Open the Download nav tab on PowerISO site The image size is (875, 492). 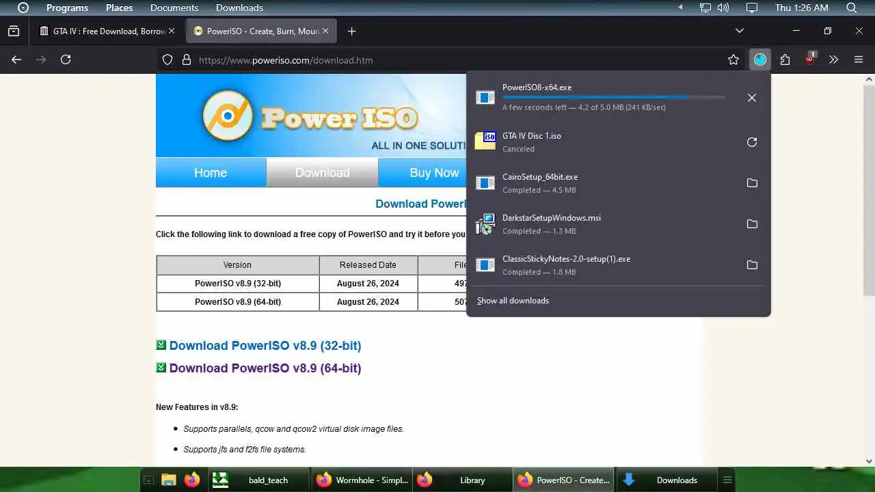pyautogui.click(x=322, y=172)
